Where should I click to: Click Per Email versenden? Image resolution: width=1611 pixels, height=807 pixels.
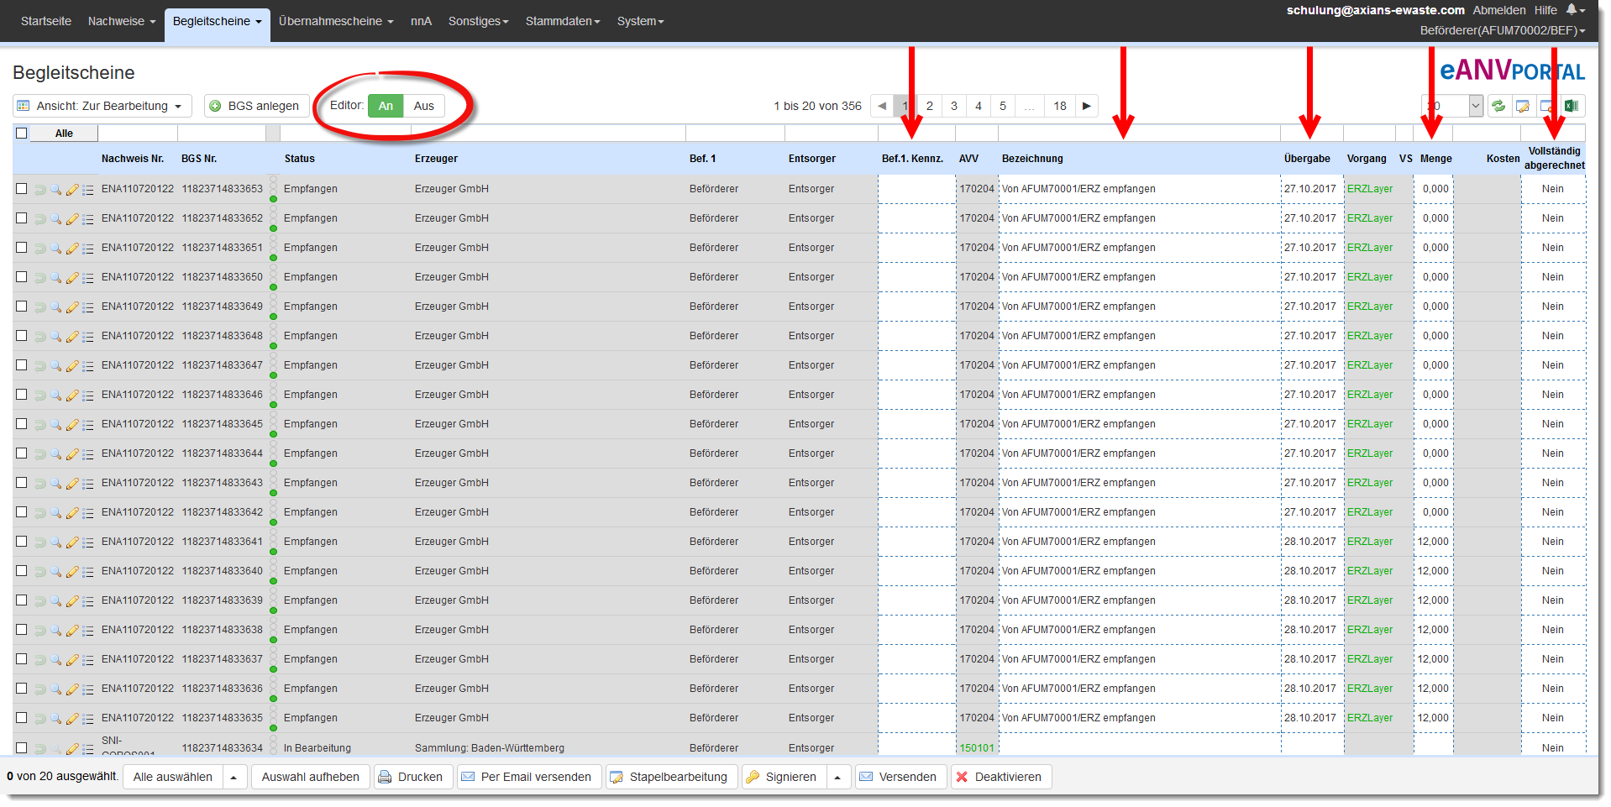coord(528,777)
